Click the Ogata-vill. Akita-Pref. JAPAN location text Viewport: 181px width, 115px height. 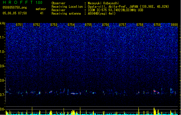pos(128,7)
